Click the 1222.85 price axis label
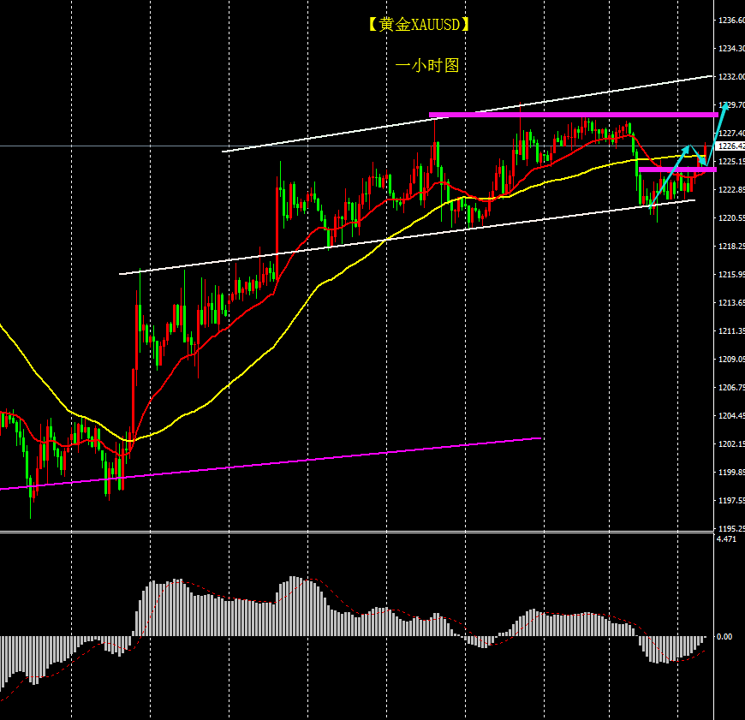This screenshot has height=720, width=745. pos(730,190)
